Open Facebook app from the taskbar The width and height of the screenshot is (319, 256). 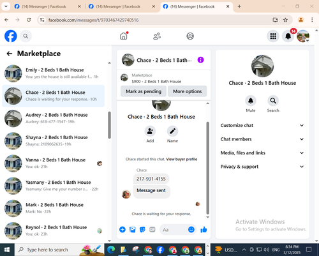point(160,250)
